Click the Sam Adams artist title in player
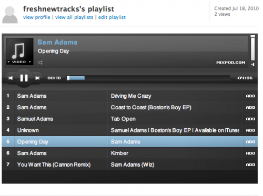This screenshot has height=196, width=263. coord(57,42)
